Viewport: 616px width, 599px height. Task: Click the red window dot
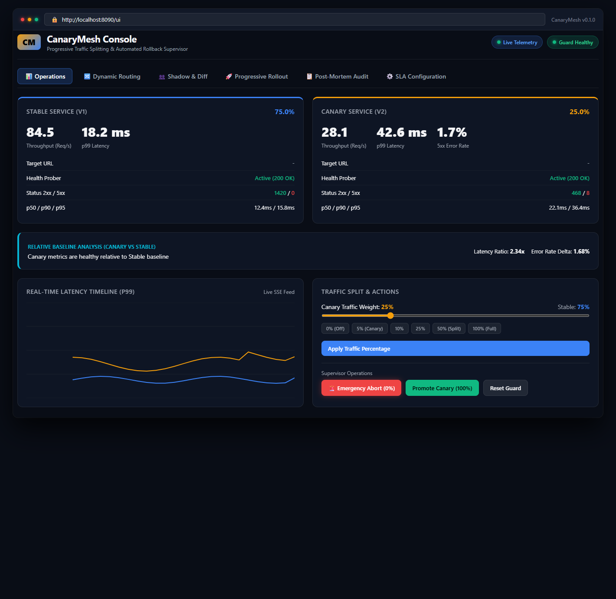pos(23,20)
